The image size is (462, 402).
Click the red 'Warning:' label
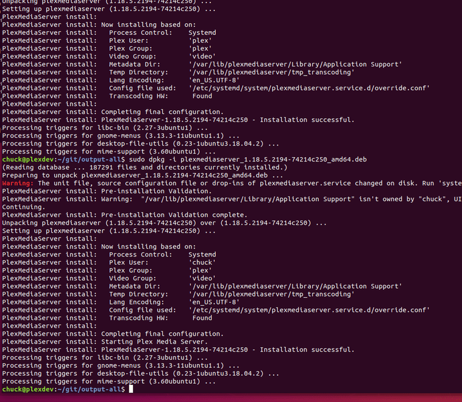(x=18, y=183)
